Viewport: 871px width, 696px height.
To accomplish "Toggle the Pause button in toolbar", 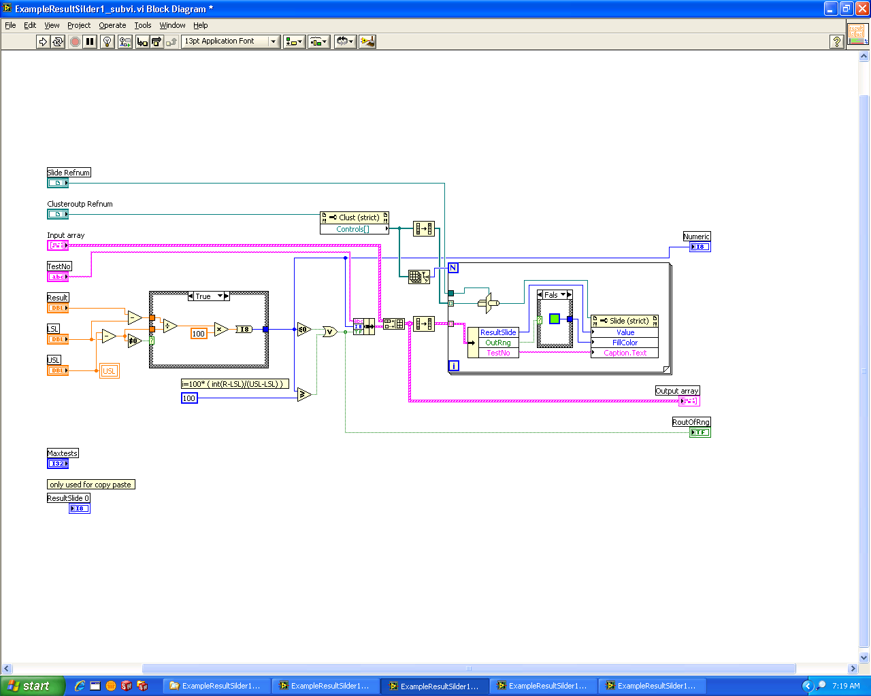I will pyautogui.click(x=90, y=41).
